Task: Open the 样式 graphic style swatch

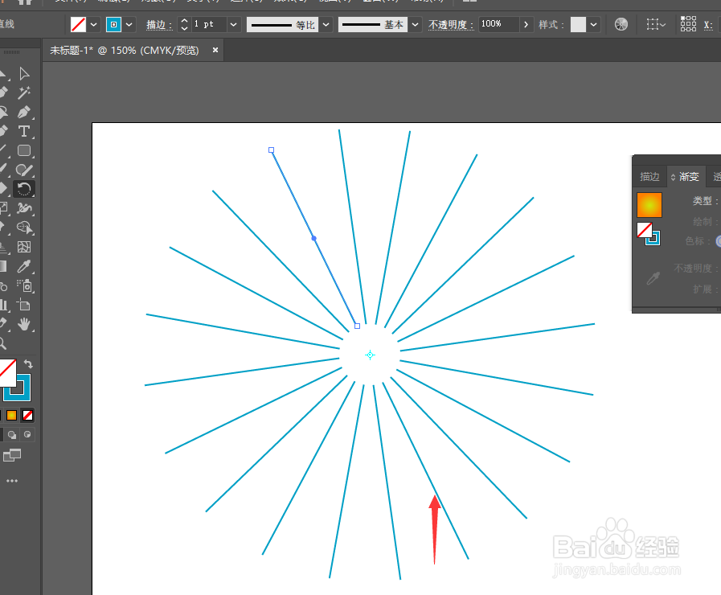Action: coord(578,24)
